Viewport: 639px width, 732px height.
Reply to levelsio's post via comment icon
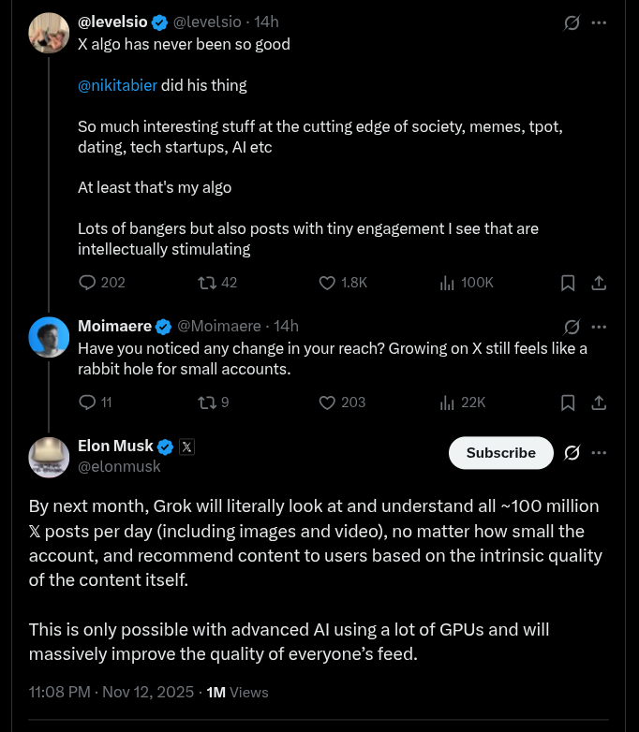[x=87, y=282]
